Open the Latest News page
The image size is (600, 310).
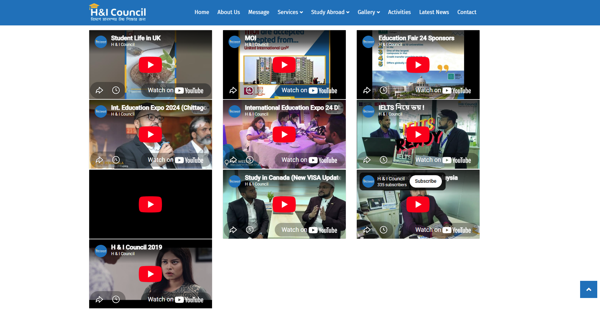click(434, 12)
